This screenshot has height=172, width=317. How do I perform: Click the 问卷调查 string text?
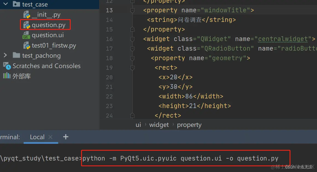[x=190, y=20]
